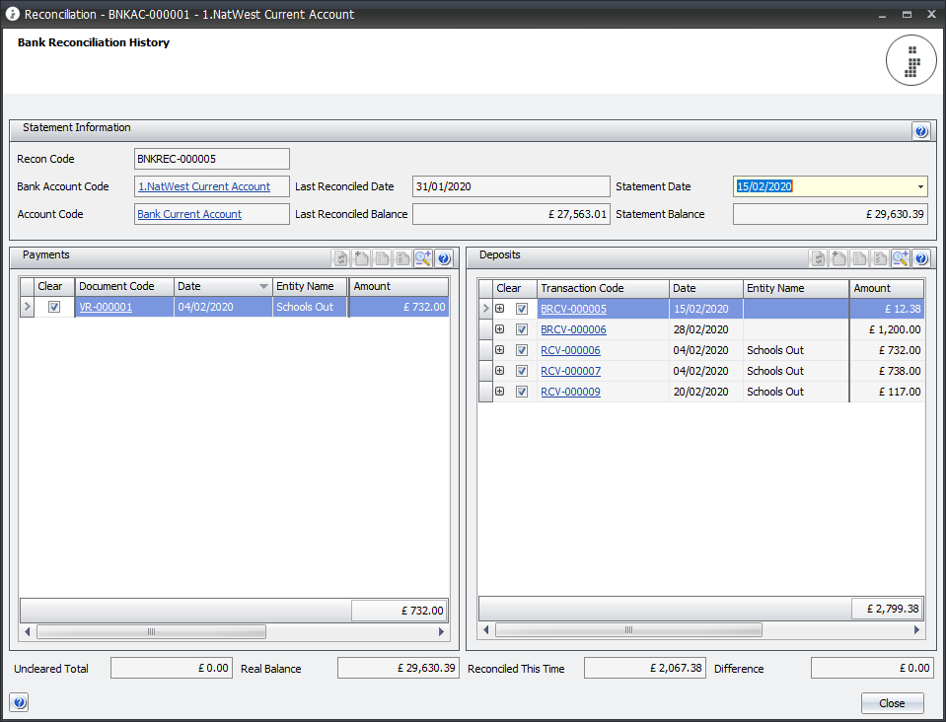Viewport: 946px width, 722px height.
Task: Open the RCV-000006 transaction link
Action: (x=570, y=350)
